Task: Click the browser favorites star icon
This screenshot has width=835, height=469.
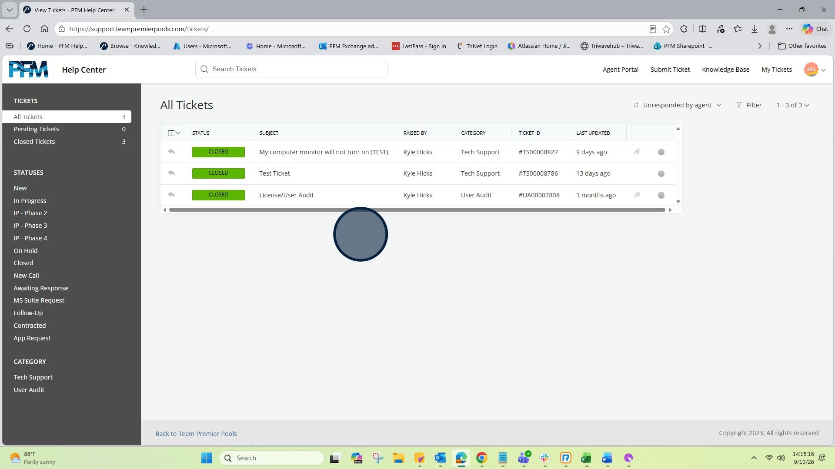Action: (666, 29)
